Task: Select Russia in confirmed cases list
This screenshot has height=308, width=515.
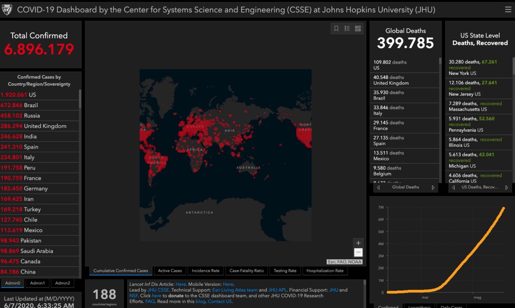Action: [x=39, y=116]
